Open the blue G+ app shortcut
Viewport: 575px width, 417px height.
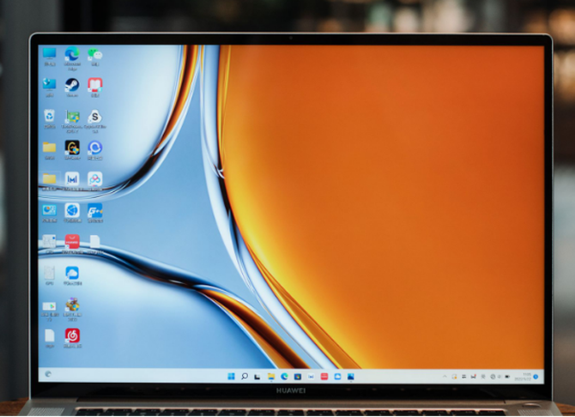click(95, 211)
